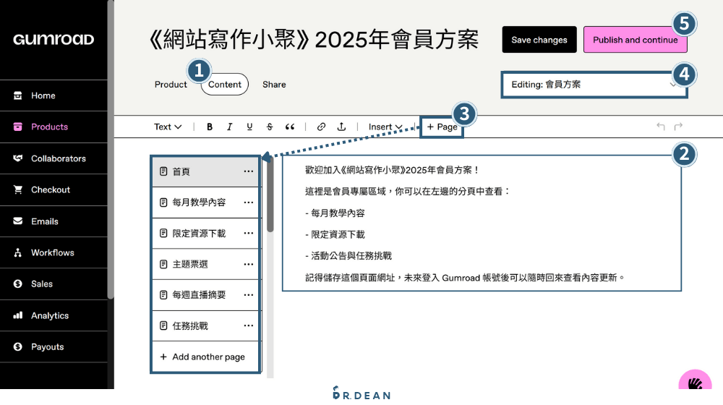Select the 限定資源下載 page
Image resolution: width=723 pixels, height=405 pixels.
pyautogui.click(x=206, y=234)
